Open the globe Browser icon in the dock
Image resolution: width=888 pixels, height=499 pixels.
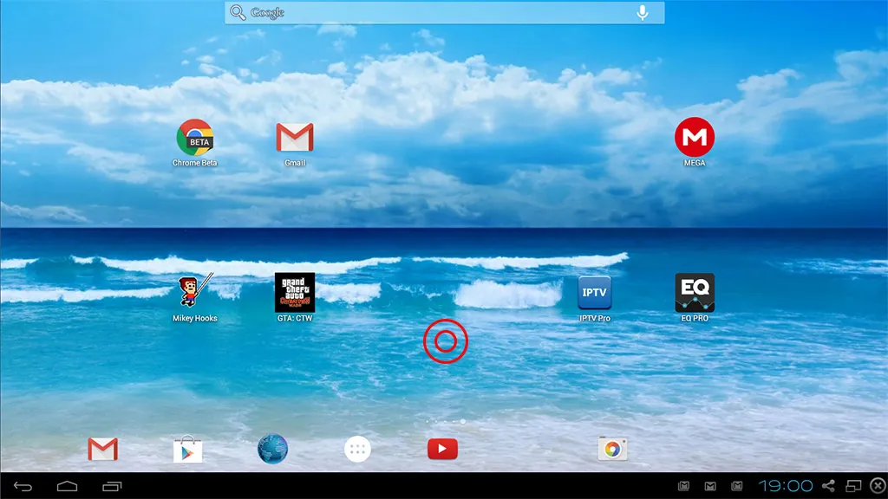[x=272, y=450]
